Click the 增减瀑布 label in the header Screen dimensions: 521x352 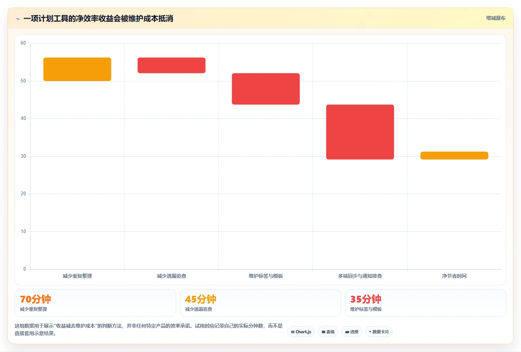pos(496,18)
